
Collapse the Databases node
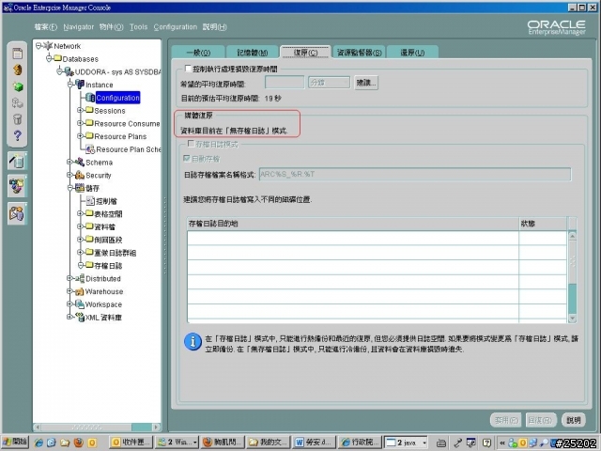[x=49, y=58]
